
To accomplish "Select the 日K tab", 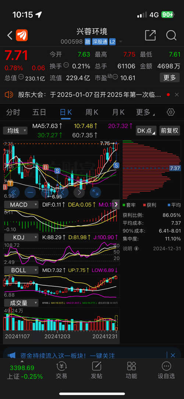I will click(66, 112).
